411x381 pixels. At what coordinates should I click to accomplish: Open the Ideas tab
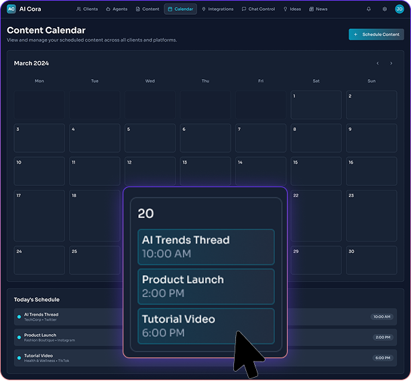click(292, 9)
